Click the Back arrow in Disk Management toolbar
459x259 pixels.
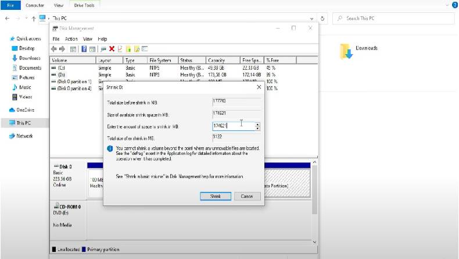click(x=54, y=49)
